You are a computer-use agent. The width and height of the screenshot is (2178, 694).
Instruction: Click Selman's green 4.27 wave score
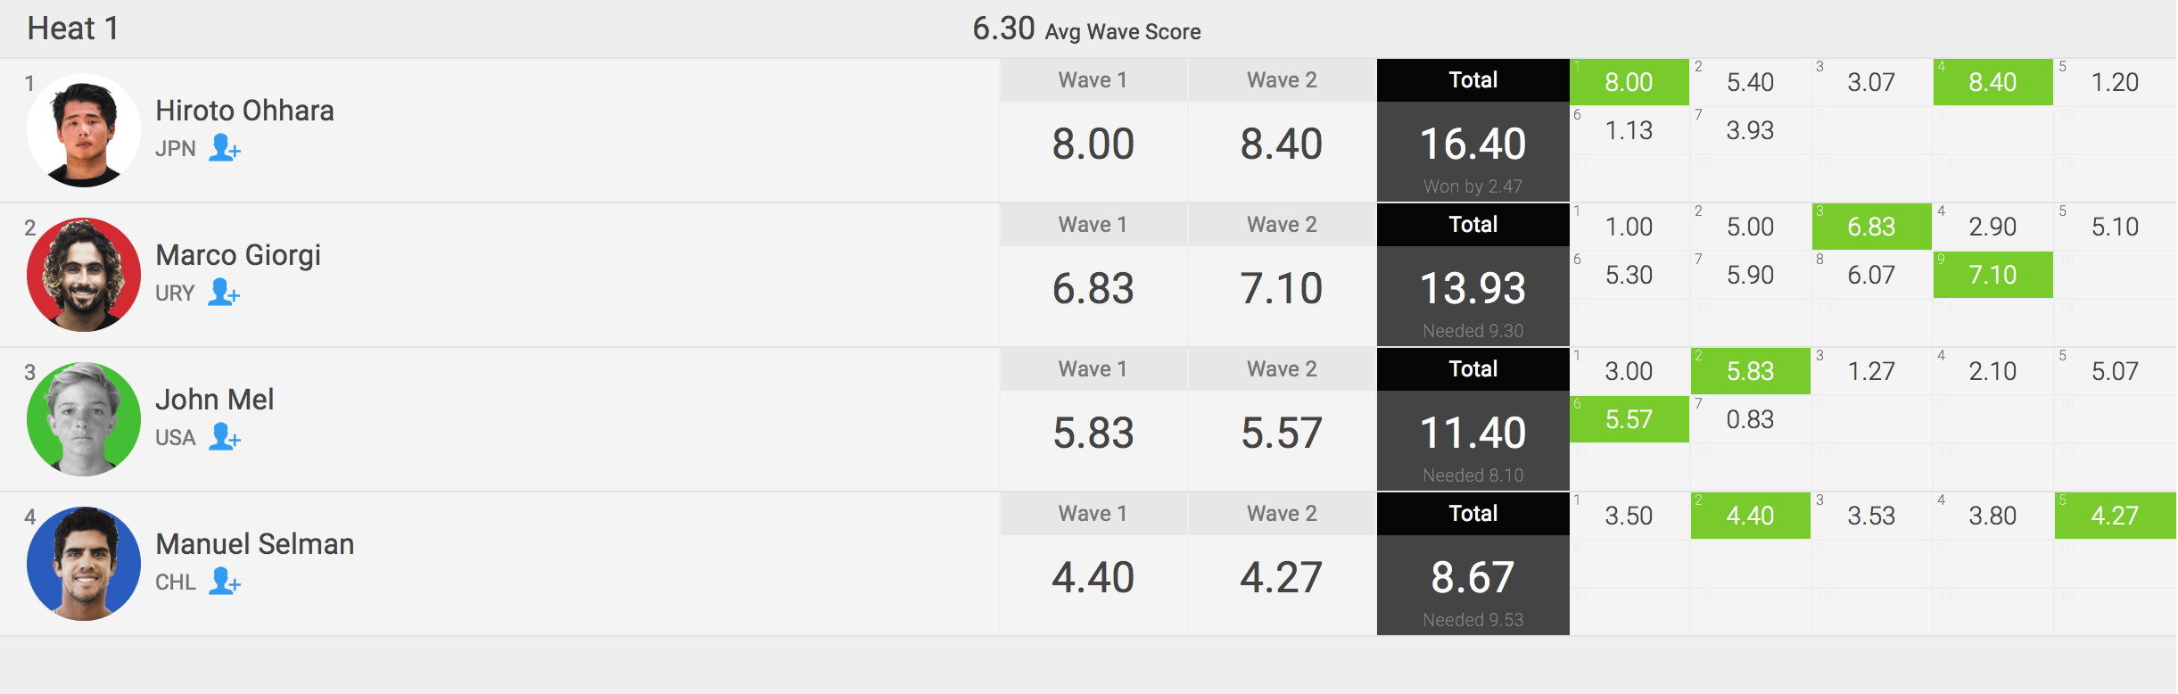pos(2114,516)
